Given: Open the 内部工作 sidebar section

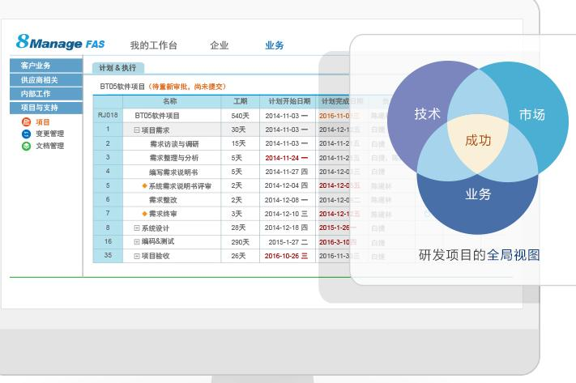Looking at the screenshot, I should [x=36, y=94].
